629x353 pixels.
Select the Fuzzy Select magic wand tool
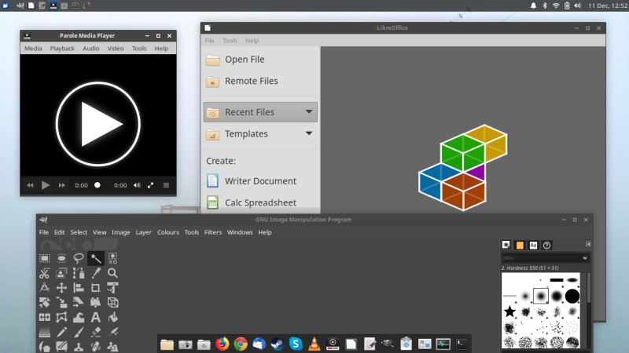(95, 257)
